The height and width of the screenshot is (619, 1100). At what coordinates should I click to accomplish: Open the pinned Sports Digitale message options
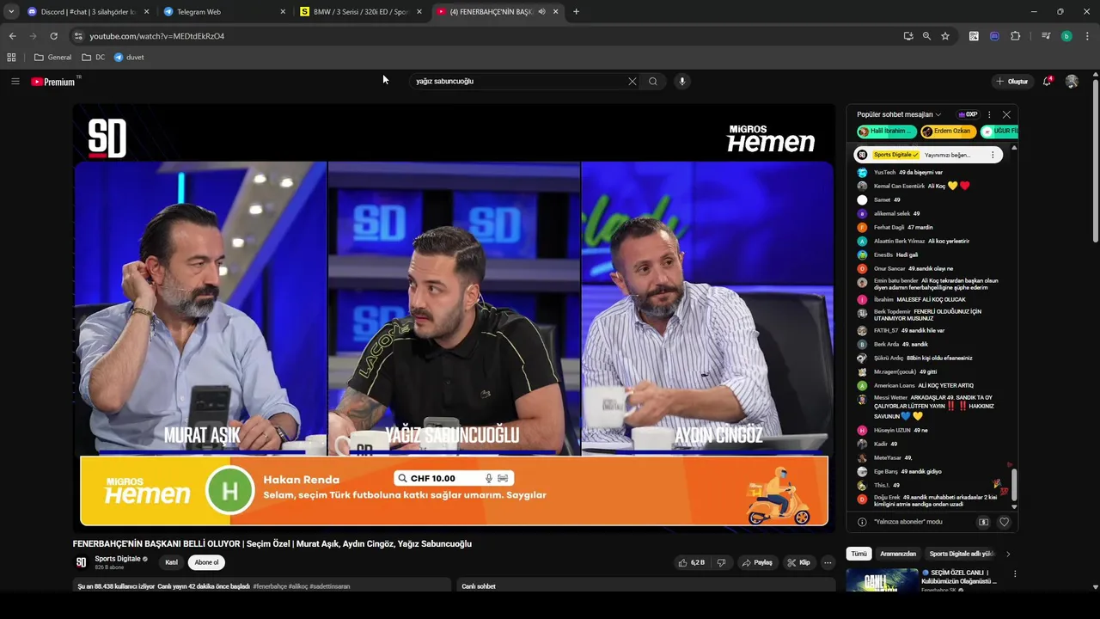point(993,155)
